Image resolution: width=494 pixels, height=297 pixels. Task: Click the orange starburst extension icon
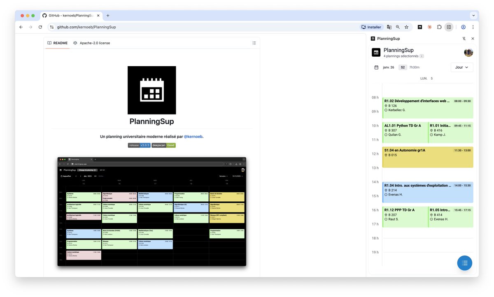(429, 27)
